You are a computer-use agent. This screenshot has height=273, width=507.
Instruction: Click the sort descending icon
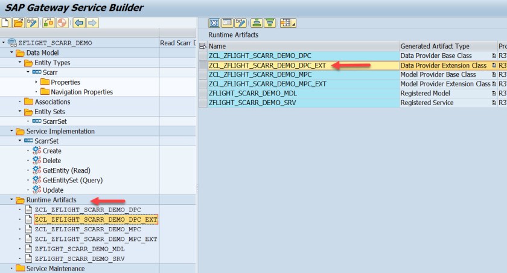tap(270, 23)
